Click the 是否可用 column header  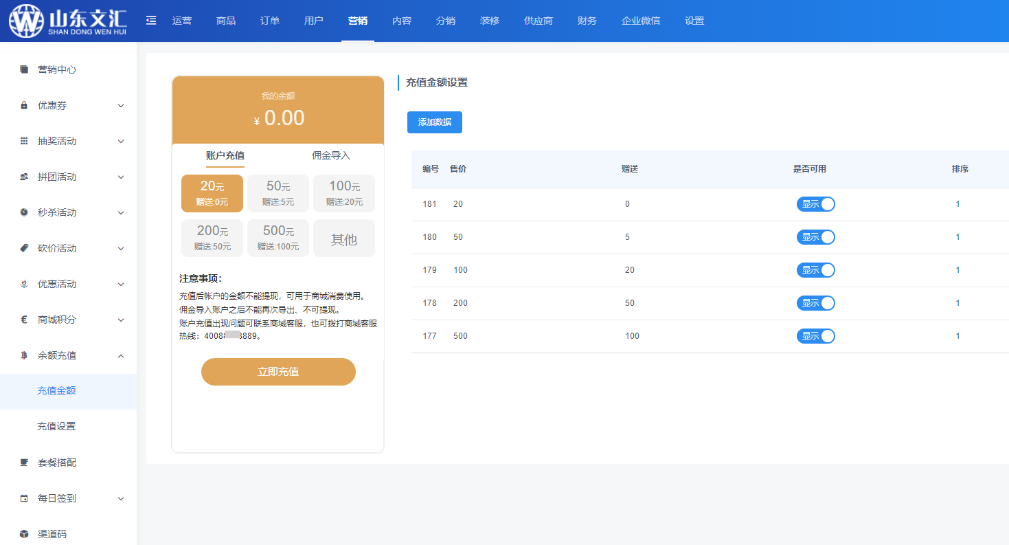[810, 169]
